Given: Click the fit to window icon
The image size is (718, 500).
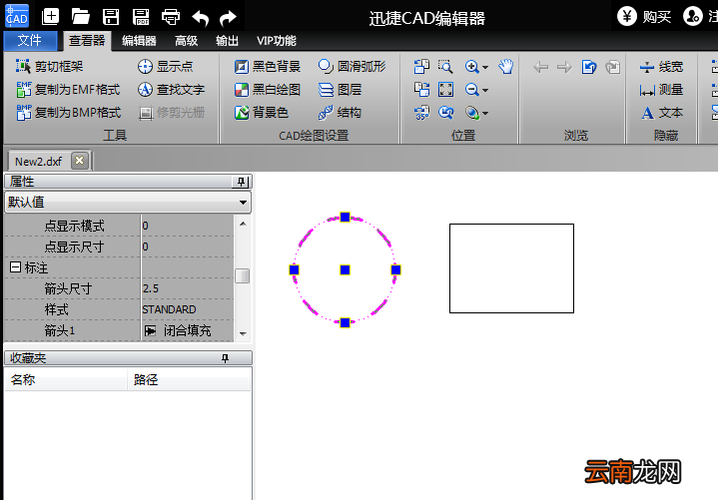Looking at the screenshot, I should coord(445,89).
